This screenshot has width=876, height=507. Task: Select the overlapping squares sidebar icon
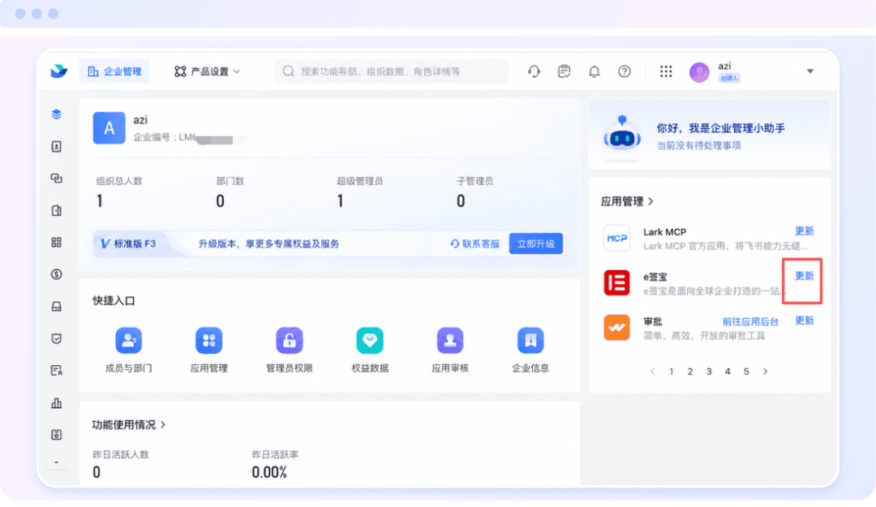pos(57,178)
